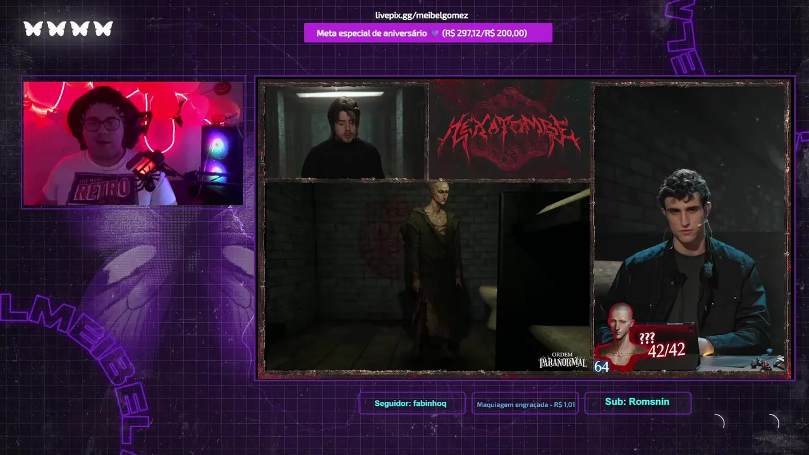Click the streamer webcam feed
The height and width of the screenshot is (455, 809).
(x=133, y=143)
